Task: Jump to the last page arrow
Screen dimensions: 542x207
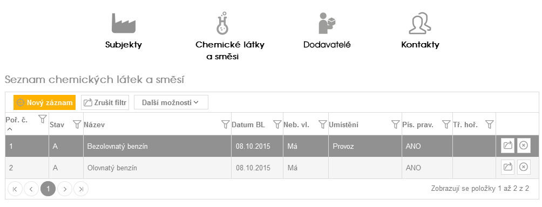Action: click(x=81, y=189)
